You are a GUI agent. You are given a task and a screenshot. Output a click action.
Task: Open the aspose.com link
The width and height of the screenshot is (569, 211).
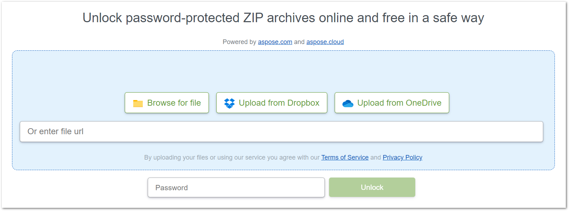(275, 42)
